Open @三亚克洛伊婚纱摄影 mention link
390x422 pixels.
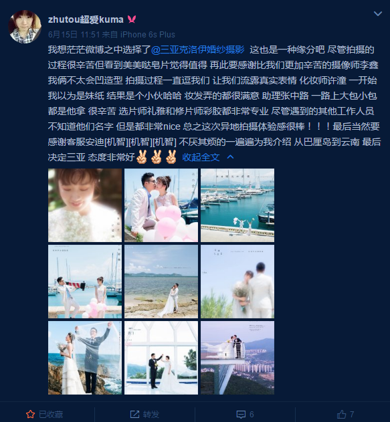(x=198, y=49)
